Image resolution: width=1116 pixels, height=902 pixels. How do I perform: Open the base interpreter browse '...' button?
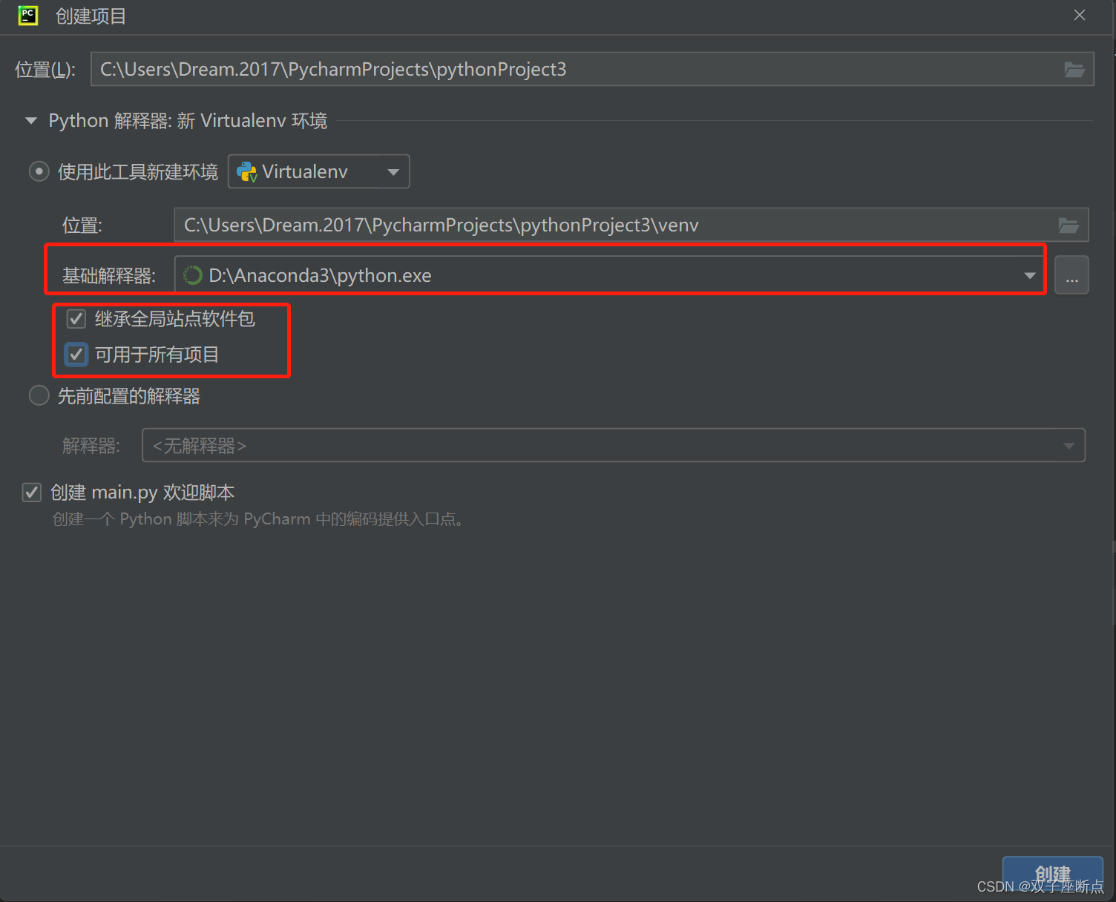[x=1071, y=275]
